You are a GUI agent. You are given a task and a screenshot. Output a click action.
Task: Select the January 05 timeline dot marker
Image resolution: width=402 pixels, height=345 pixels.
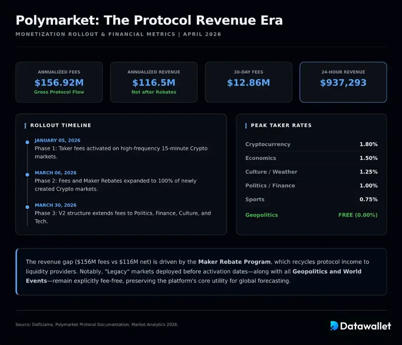point(27,142)
